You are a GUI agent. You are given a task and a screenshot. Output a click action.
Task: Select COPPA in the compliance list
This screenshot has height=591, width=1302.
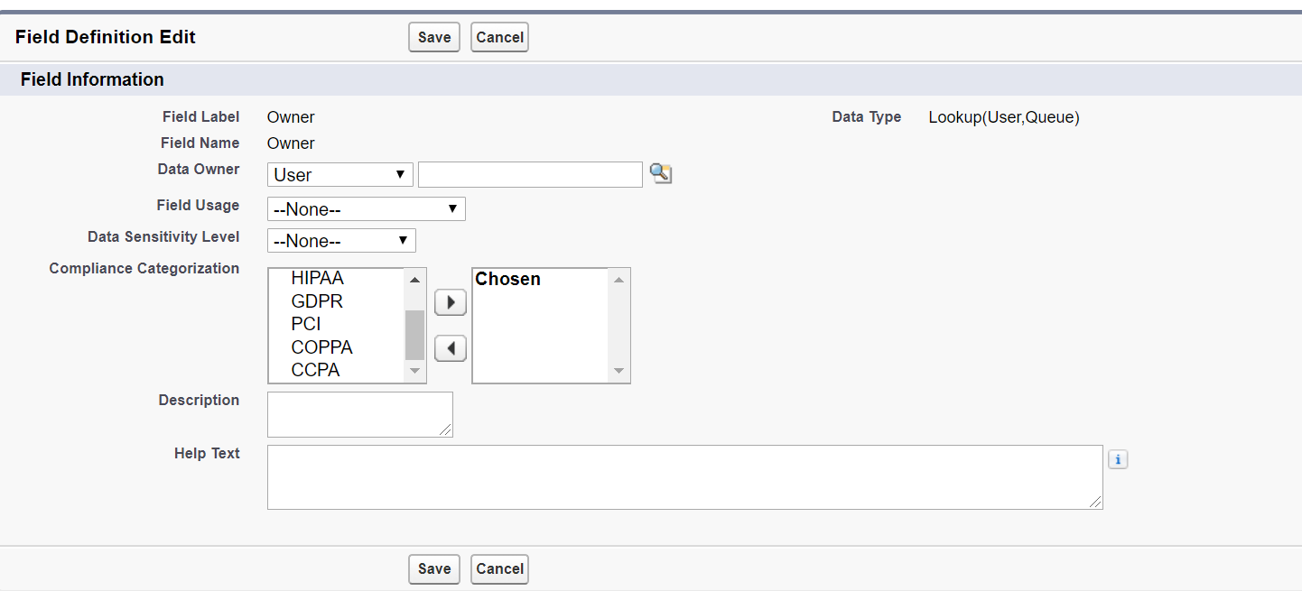point(321,347)
